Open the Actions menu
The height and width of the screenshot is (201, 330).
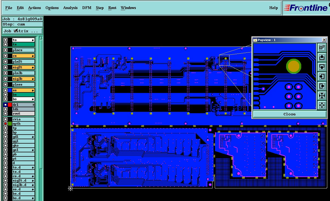pyautogui.click(x=35, y=8)
